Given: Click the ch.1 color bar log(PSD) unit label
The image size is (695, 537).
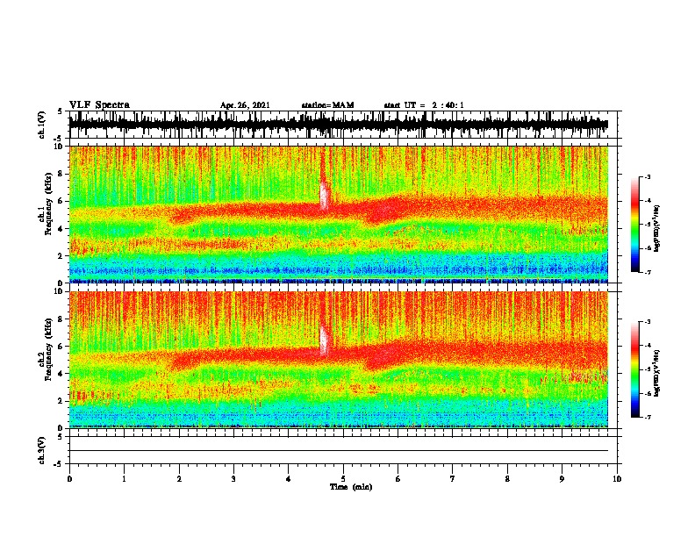Looking at the screenshot, I should click(x=657, y=229).
